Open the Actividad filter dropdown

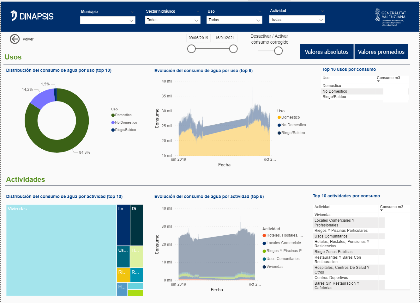(x=297, y=20)
